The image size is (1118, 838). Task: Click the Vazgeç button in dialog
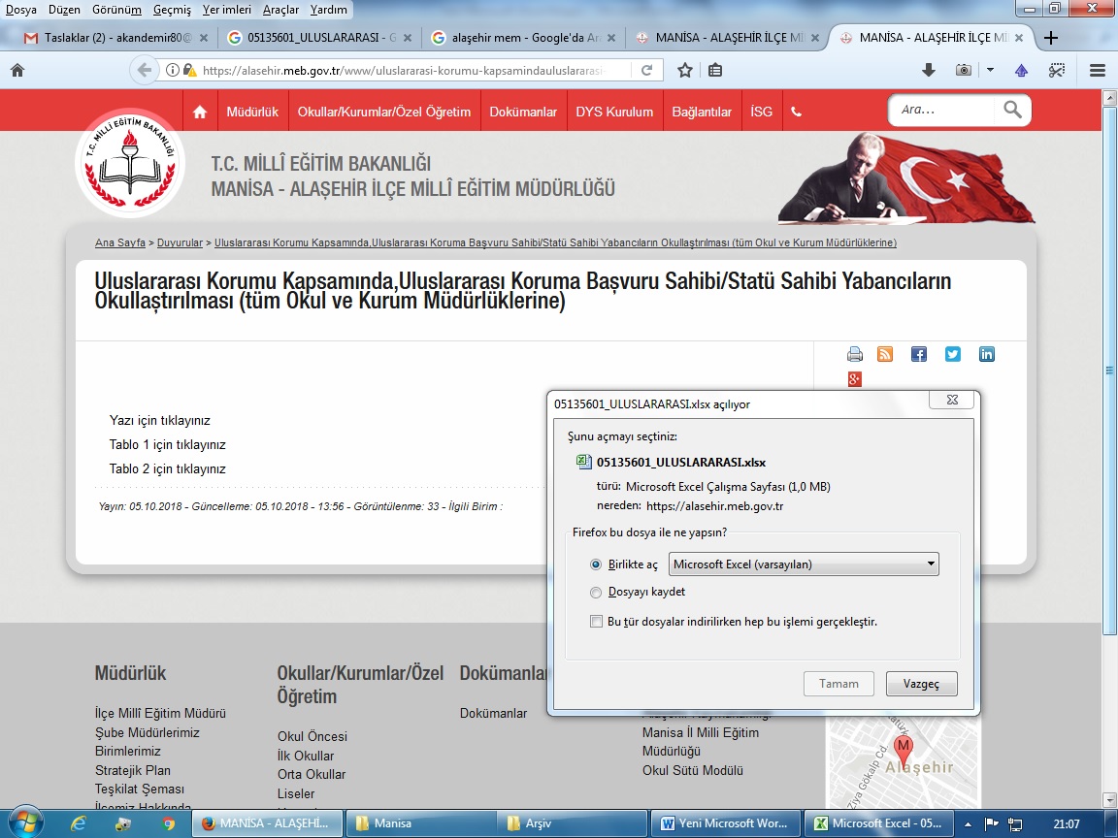[x=921, y=684]
